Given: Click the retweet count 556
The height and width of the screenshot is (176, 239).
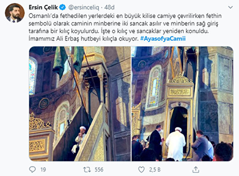Looking at the screenshot, I should (99, 170).
